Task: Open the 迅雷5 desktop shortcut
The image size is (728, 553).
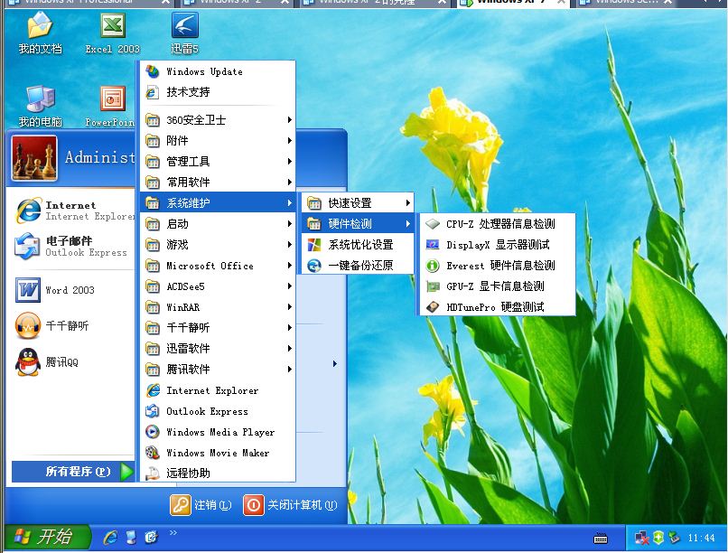Action: (x=184, y=33)
